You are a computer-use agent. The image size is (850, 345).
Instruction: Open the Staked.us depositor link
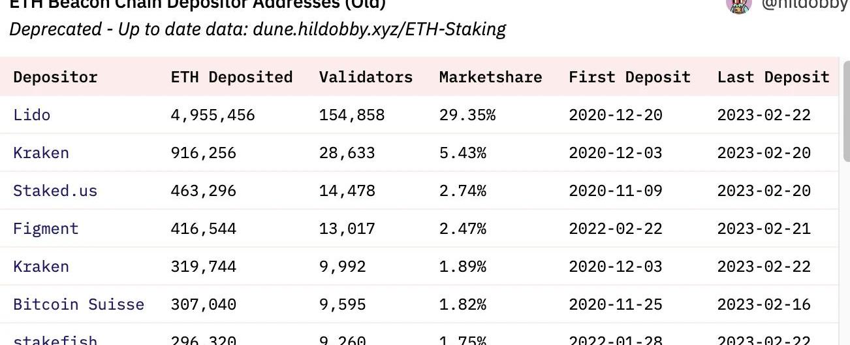click(55, 191)
